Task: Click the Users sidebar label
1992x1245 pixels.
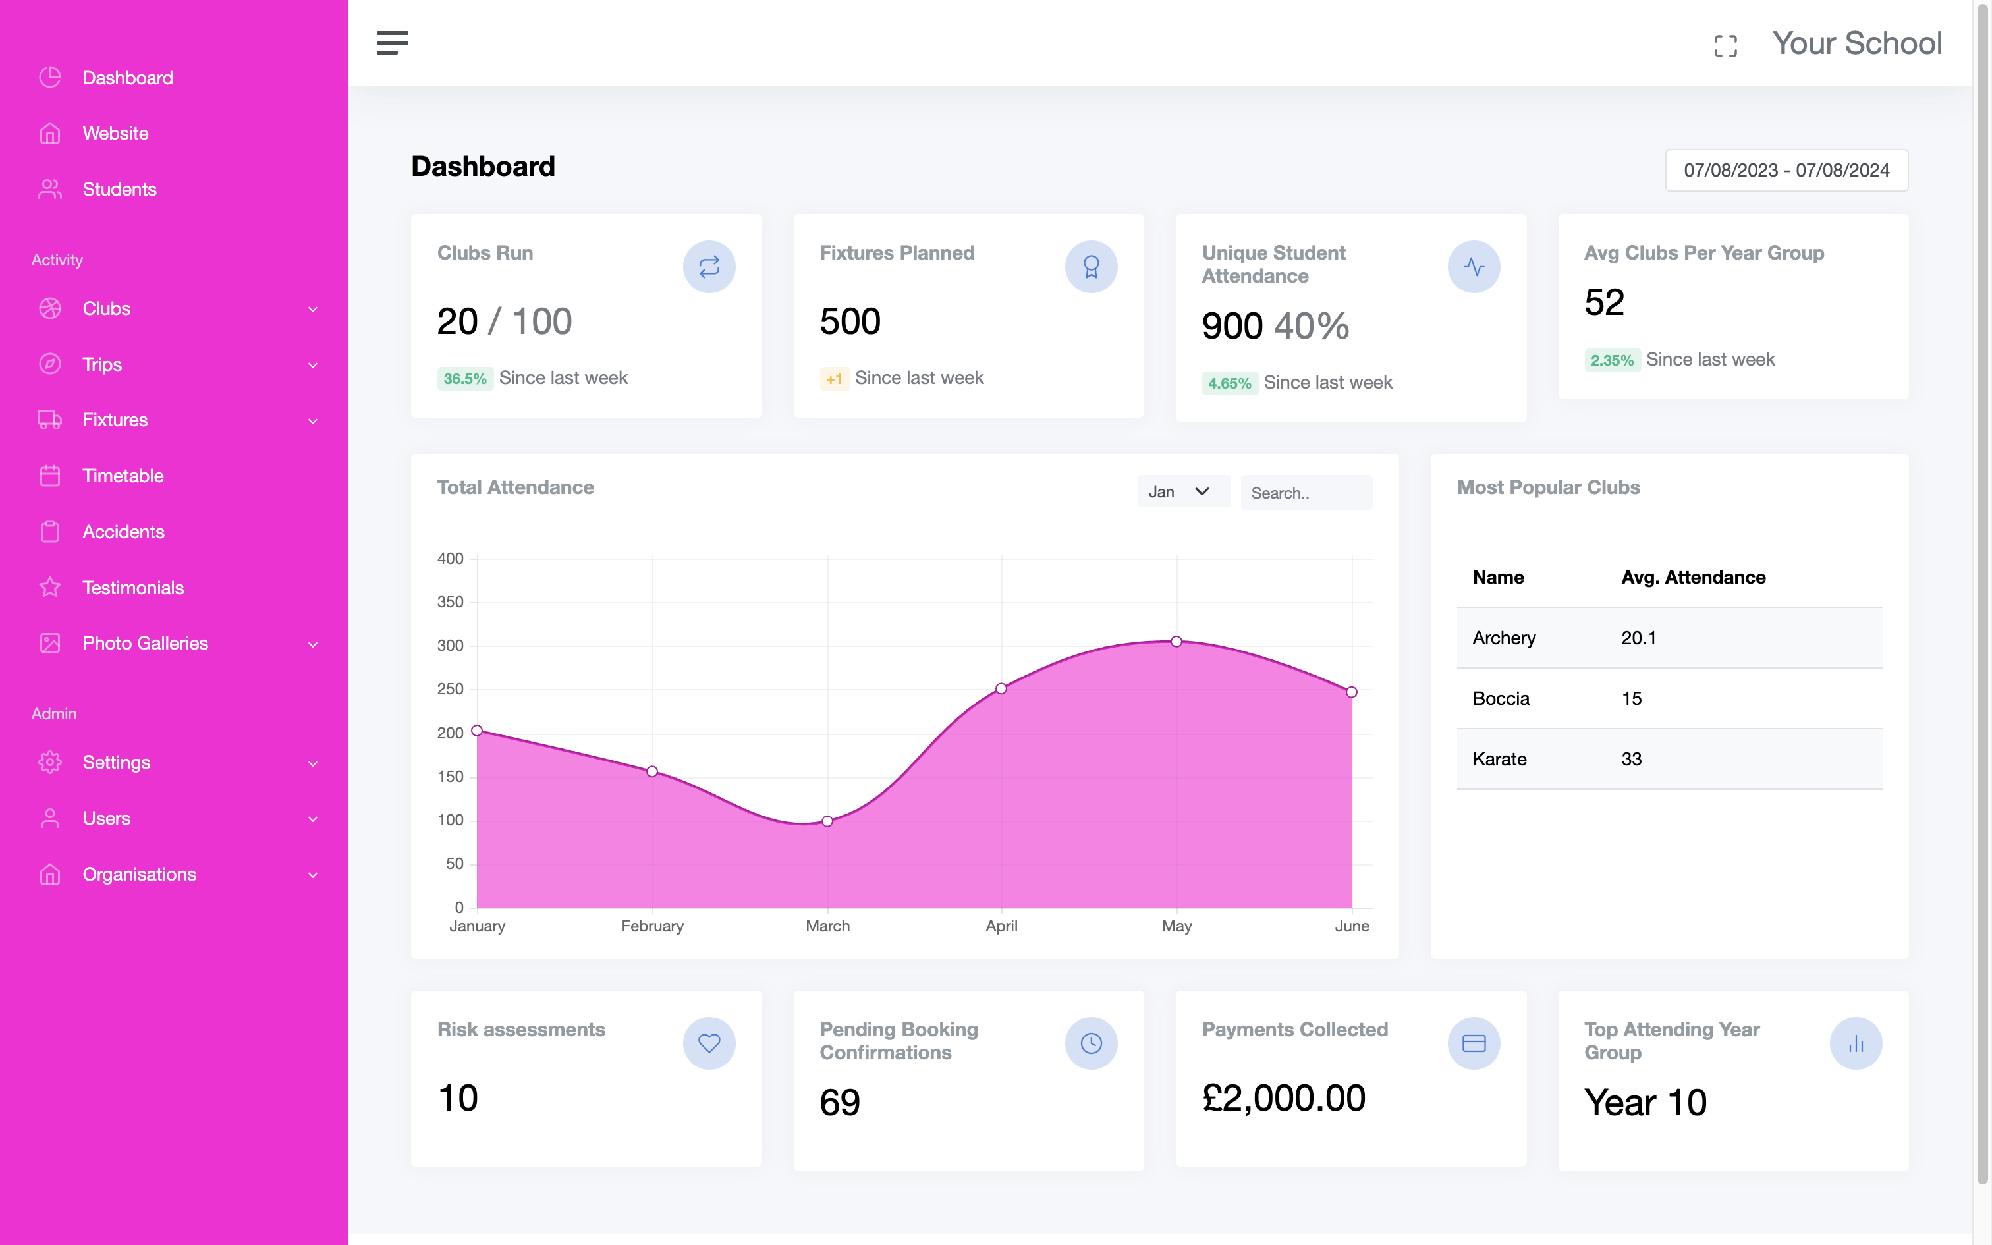Action: [106, 818]
